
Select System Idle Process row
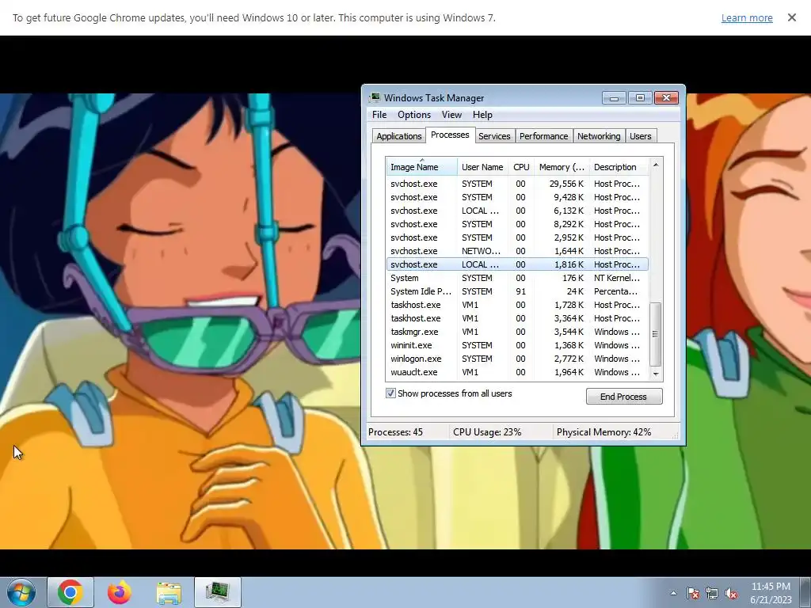pyautogui.click(x=517, y=291)
